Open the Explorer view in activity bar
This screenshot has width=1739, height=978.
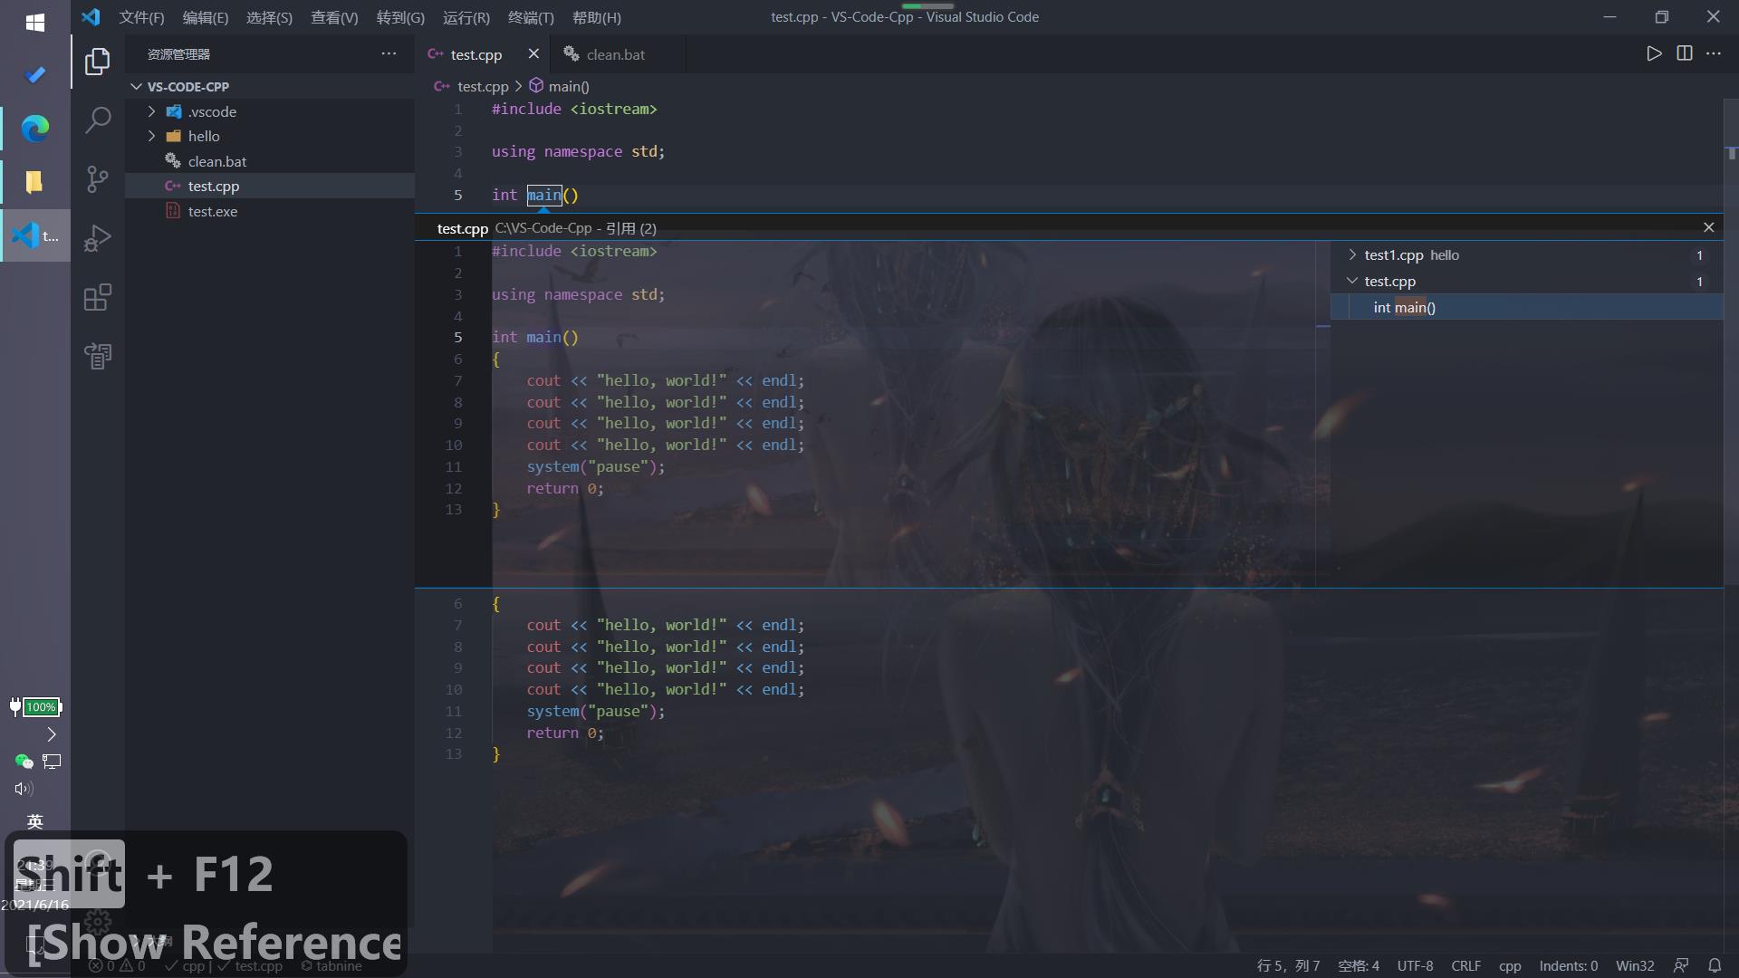tap(98, 62)
